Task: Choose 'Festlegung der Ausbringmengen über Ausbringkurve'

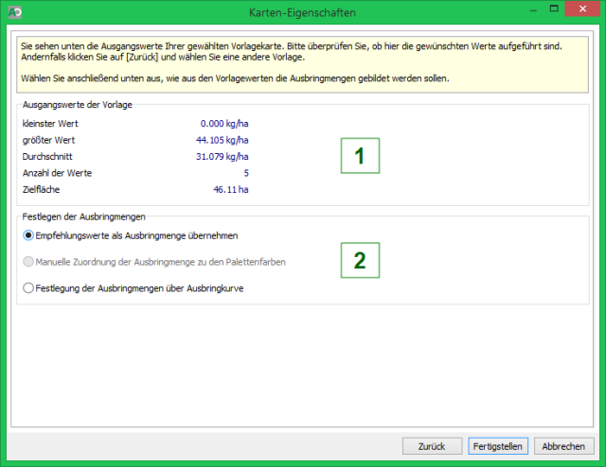Action: click(x=28, y=288)
